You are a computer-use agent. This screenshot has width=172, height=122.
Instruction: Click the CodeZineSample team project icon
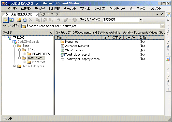click(14, 42)
